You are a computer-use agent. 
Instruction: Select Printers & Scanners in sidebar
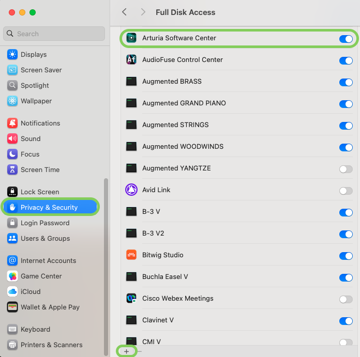click(x=51, y=345)
